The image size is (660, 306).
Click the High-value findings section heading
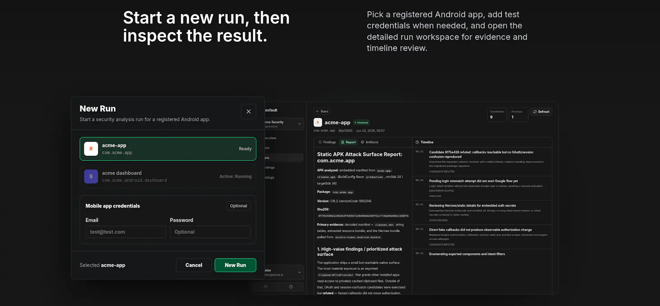(x=360, y=252)
